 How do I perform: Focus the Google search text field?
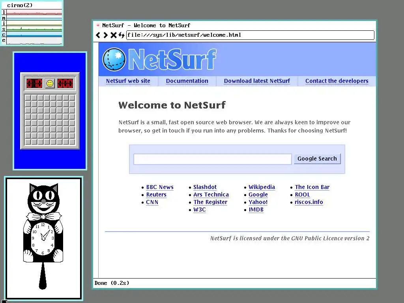pyautogui.click(x=213, y=159)
